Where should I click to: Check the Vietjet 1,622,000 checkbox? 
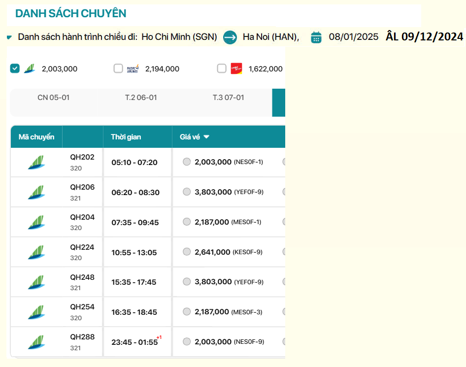point(222,68)
